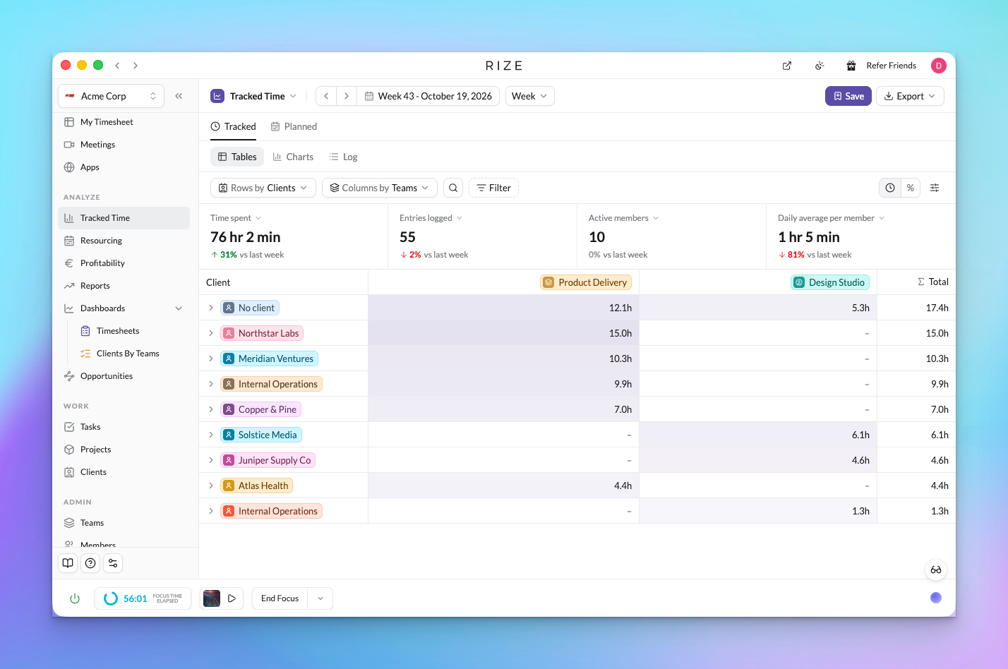This screenshot has width=1008, height=669.
Task: Open the Filter button
Action: (x=493, y=188)
